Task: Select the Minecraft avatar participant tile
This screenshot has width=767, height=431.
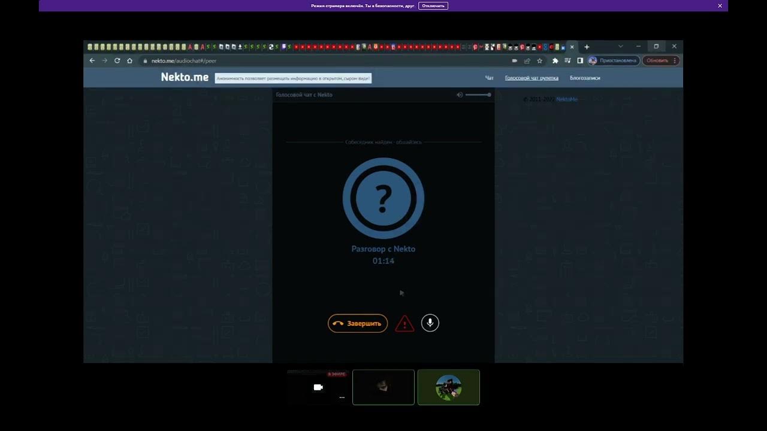Action: [448, 387]
